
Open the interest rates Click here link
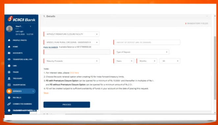[x=74, y=73]
